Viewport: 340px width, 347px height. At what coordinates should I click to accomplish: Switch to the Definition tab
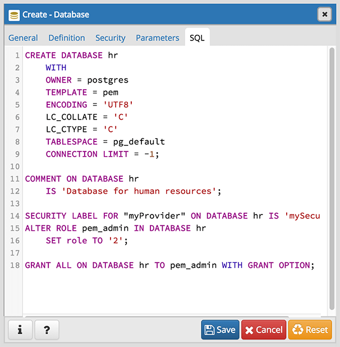(x=67, y=38)
